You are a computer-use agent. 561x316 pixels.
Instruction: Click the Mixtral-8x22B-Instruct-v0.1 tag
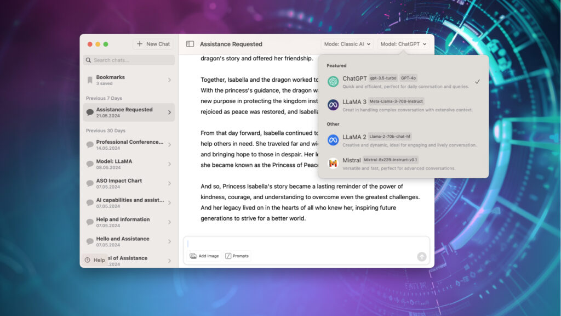click(x=390, y=160)
